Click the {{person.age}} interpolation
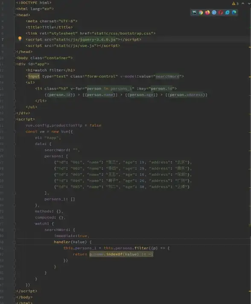 tap(141, 95)
